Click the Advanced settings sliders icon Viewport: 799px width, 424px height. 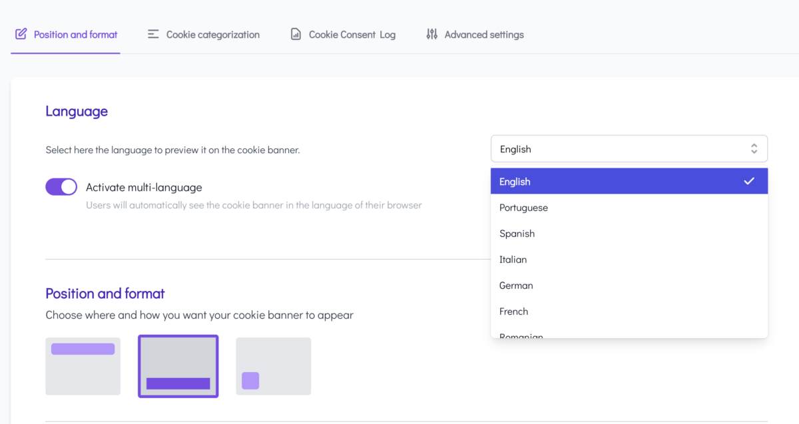point(432,34)
